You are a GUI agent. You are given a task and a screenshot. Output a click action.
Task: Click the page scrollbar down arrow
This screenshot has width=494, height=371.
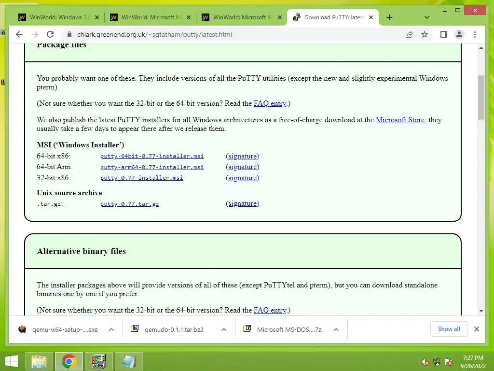click(x=481, y=311)
